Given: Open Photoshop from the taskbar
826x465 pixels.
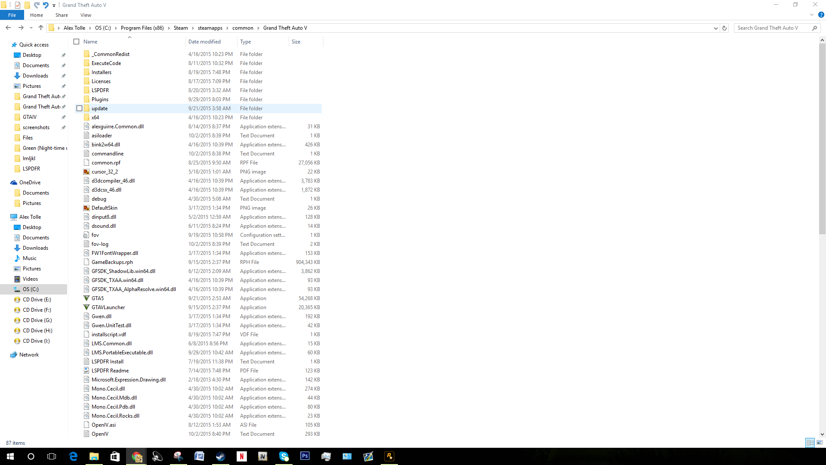Looking at the screenshot, I should point(305,456).
